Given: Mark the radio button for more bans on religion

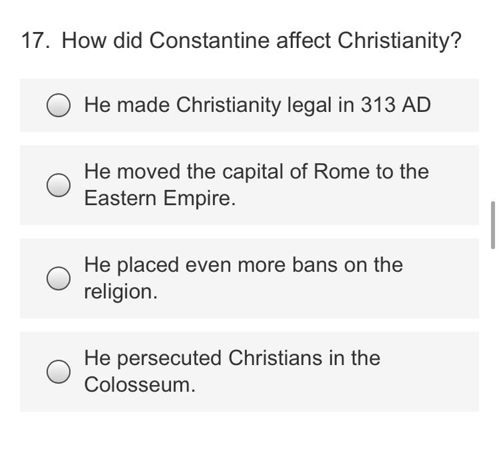Looking at the screenshot, I should tap(59, 278).
